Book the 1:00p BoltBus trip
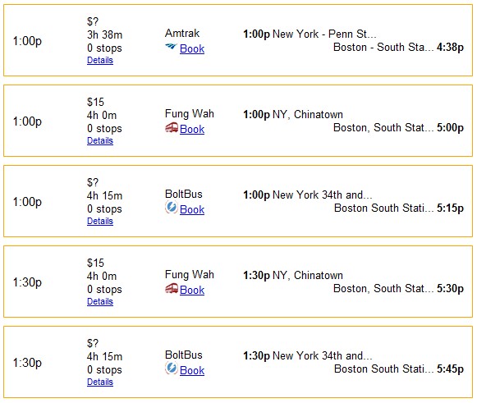This screenshot has width=477, height=403. click(192, 209)
